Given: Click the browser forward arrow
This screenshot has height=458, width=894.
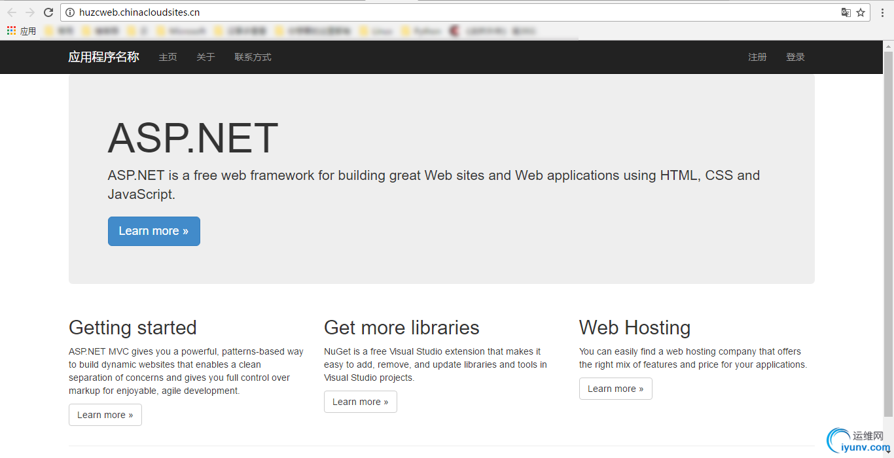Looking at the screenshot, I should click(x=30, y=12).
